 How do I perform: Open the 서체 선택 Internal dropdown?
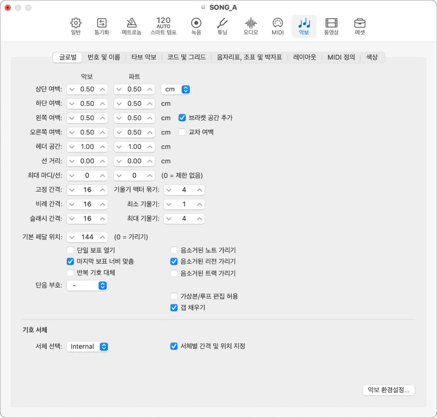pos(88,347)
